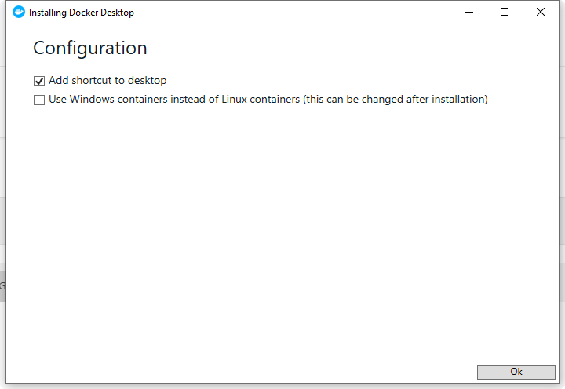Click the 'Add shortcut to desktop' label text

pos(108,81)
